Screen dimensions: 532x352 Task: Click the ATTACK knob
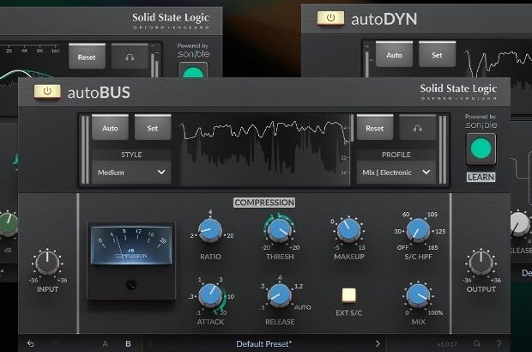tap(210, 295)
